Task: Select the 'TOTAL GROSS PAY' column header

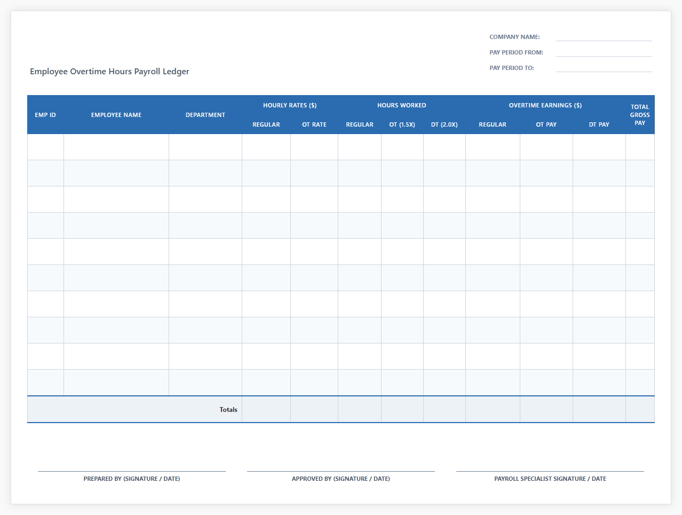Action: click(x=640, y=115)
